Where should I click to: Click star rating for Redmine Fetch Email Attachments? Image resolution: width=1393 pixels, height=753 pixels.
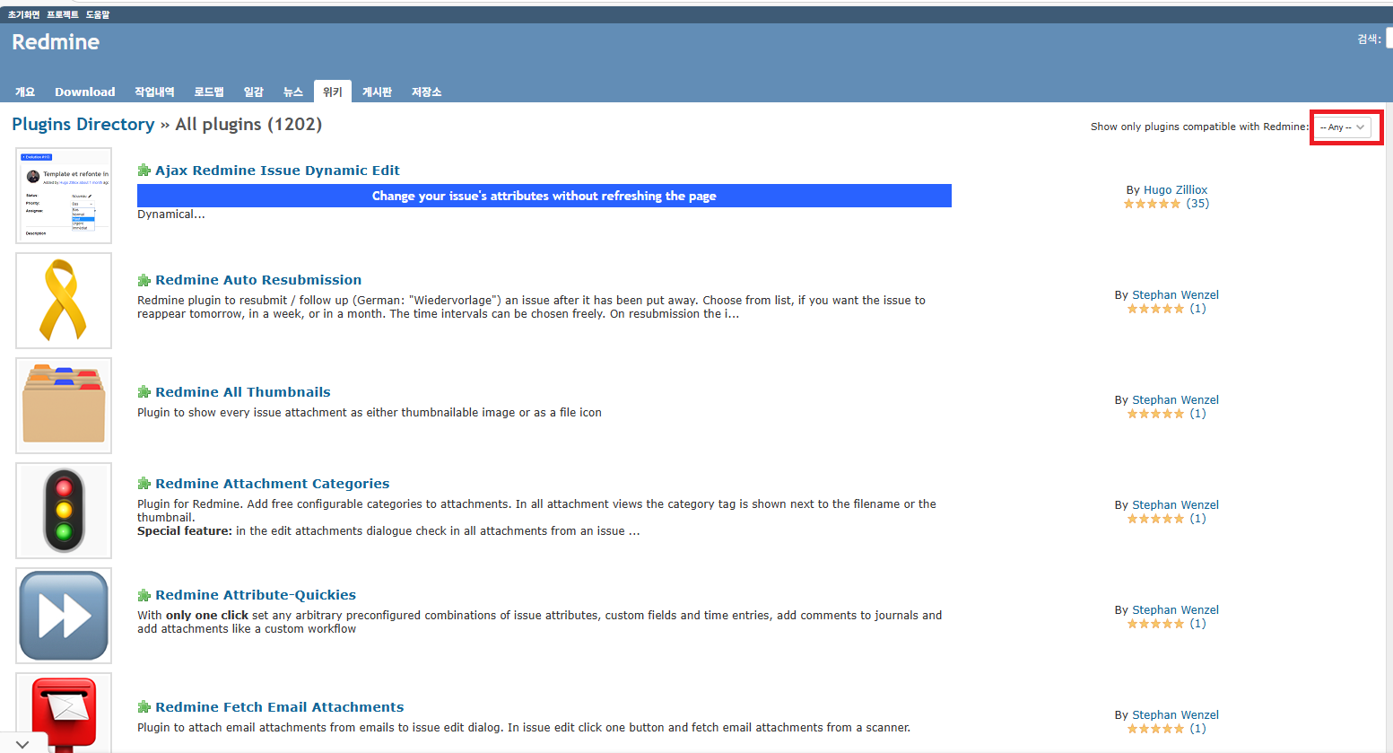coord(1156,729)
